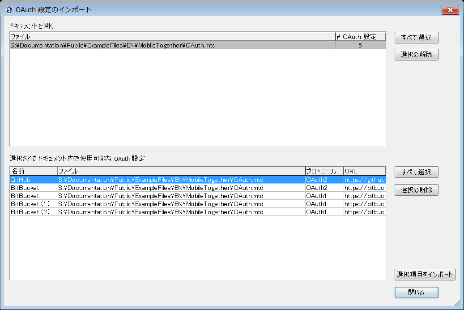This screenshot has height=310, width=464.
Task: Click the file path cell in BitBucket (1) row
Action: click(181, 204)
